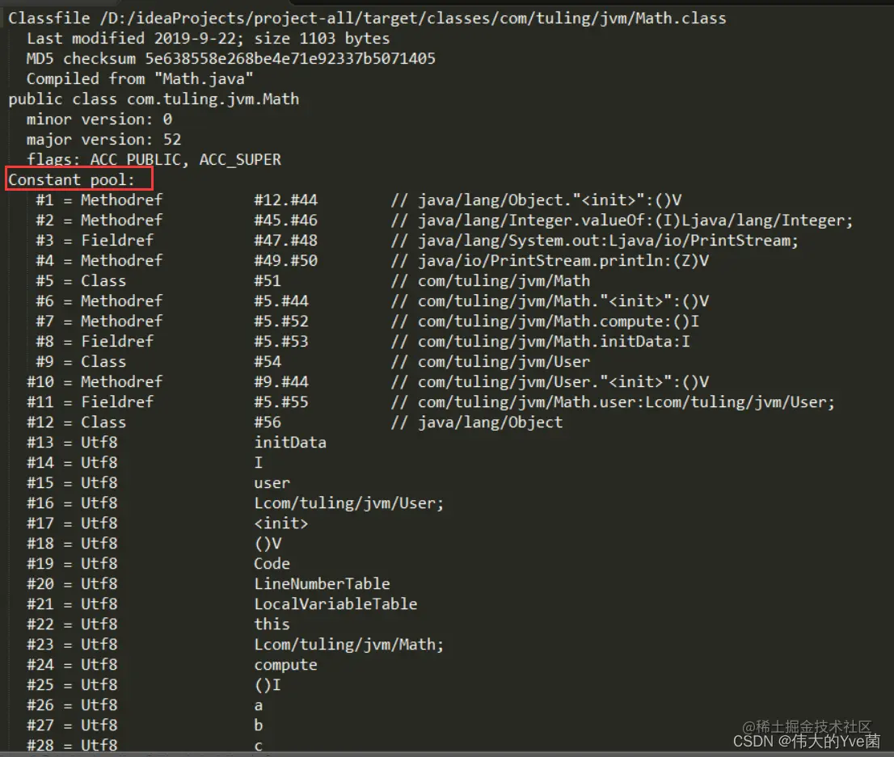The width and height of the screenshot is (894, 757).
Task: Click 'public class com.tuling.jvm.Math' line
Action: [154, 99]
